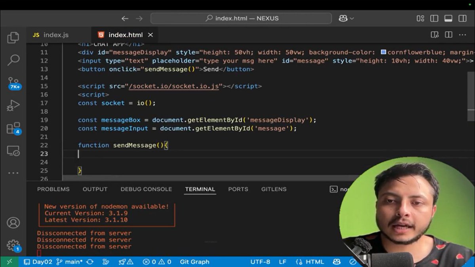Viewport: 475px width, 267px height.
Task: Open the Explorer icon in the activity bar
Action: pyautogui.click(x=13, y=37)
